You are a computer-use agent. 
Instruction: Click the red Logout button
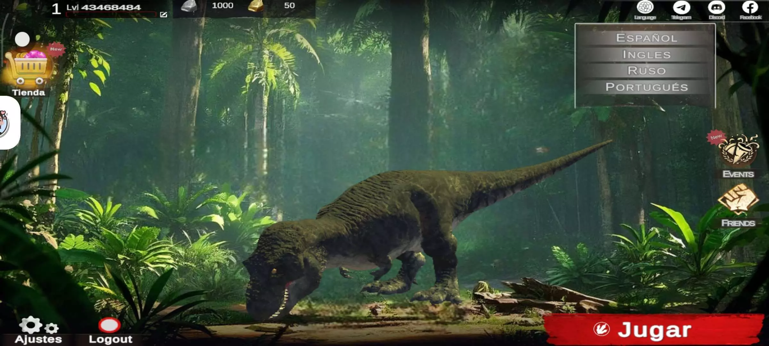[x=110, y=325]
